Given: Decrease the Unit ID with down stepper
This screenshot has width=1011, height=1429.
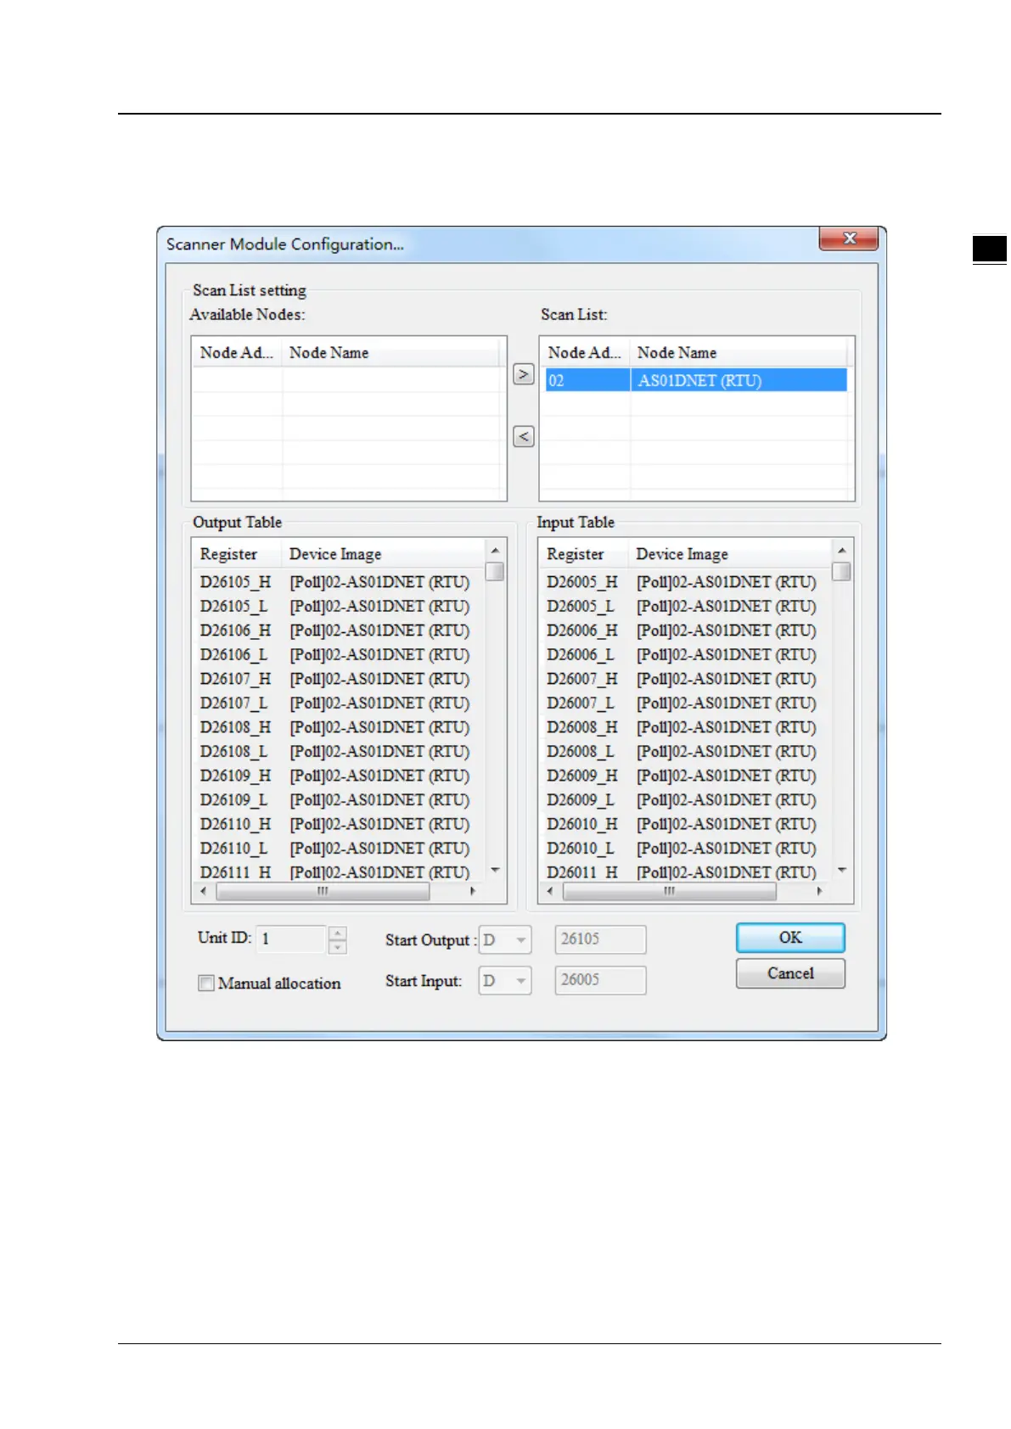Looking at the screenshot, I should point(338,947).
